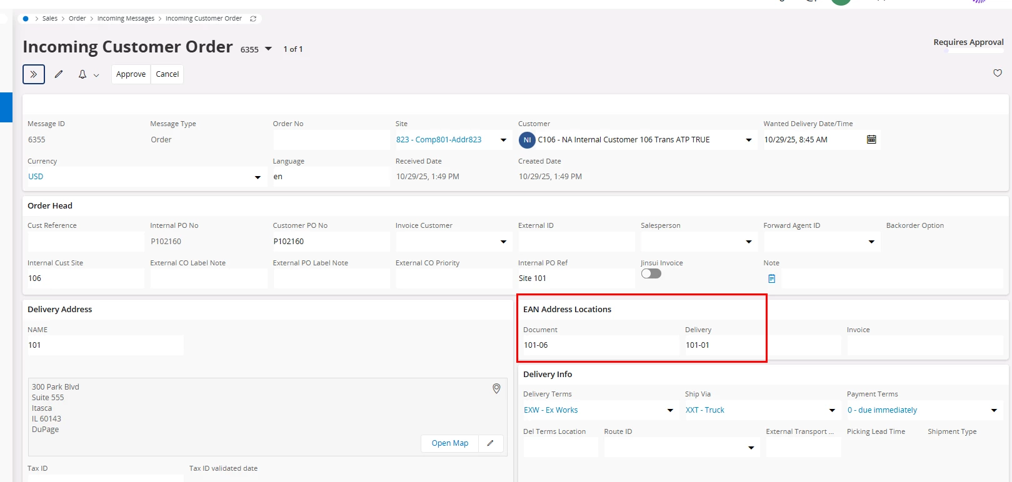This screenshot has width=1012, height=482.
Task: Open the Currency USD dropdown
Action: point(258,177)
